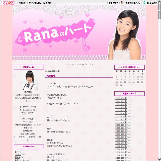Open the 2009年12月 archive link
This screenshot has width=161, height=161.
click(x=121, y=140)
